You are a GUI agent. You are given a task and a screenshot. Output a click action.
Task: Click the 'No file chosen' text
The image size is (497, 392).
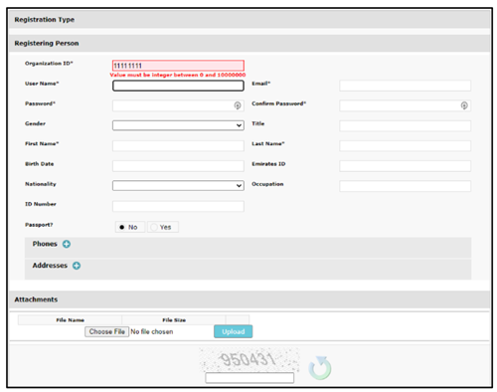pyautogui.click(x=152, y=331)
